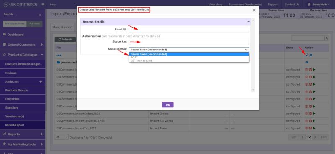Screen dimensions: 335x154
Task: Collapse Products/Catalogue with the minus sign
Action: click(x=41, y=55)
